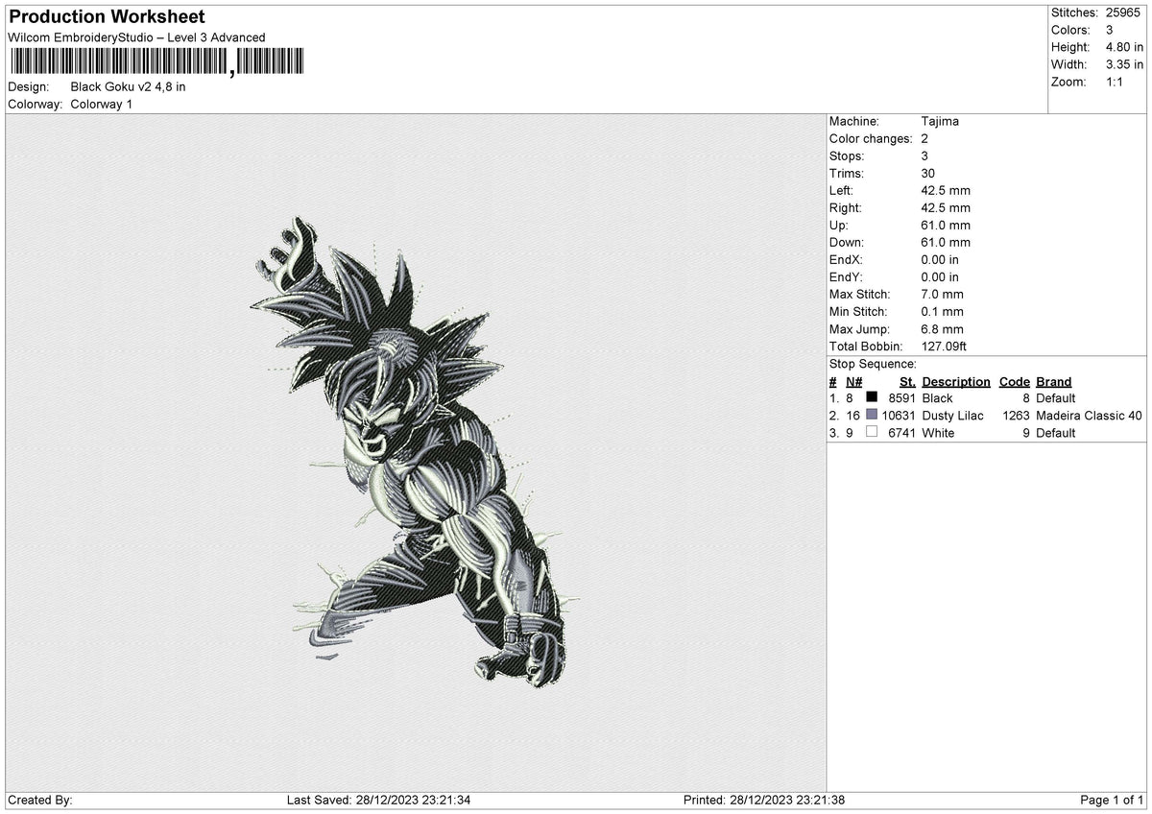Click the embroidered Goku design preview
Viewport: 1152px width, 814px height.
point(415,451)
